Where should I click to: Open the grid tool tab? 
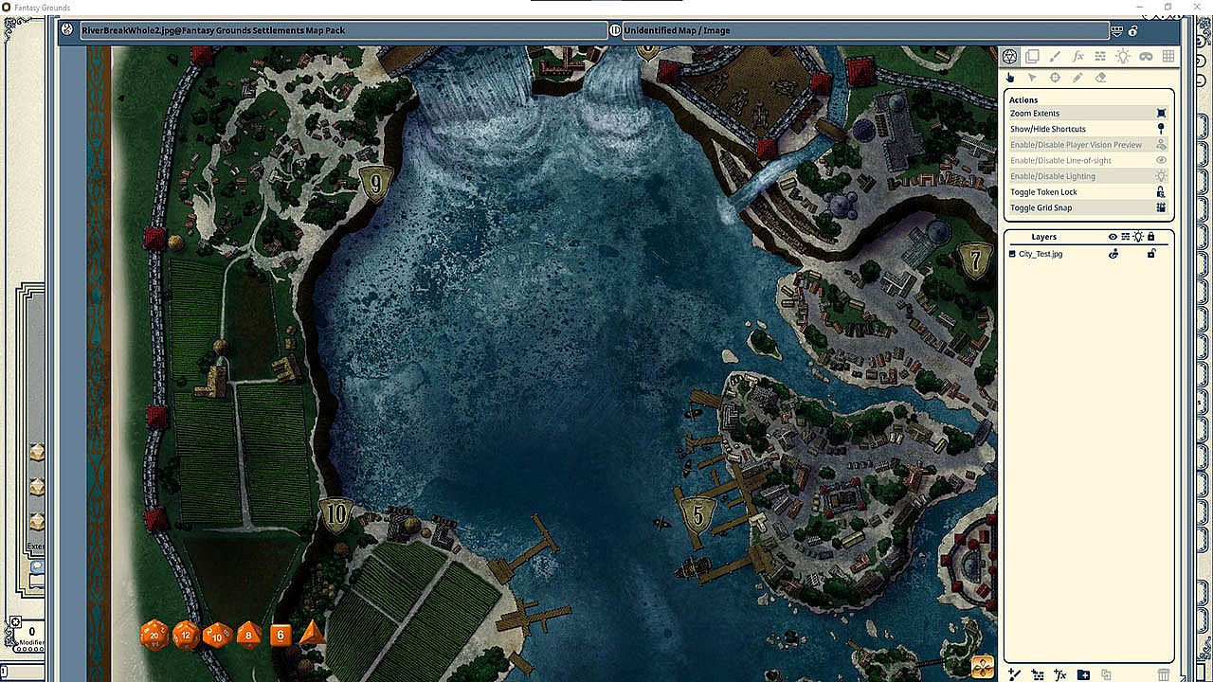point(1168,57)
